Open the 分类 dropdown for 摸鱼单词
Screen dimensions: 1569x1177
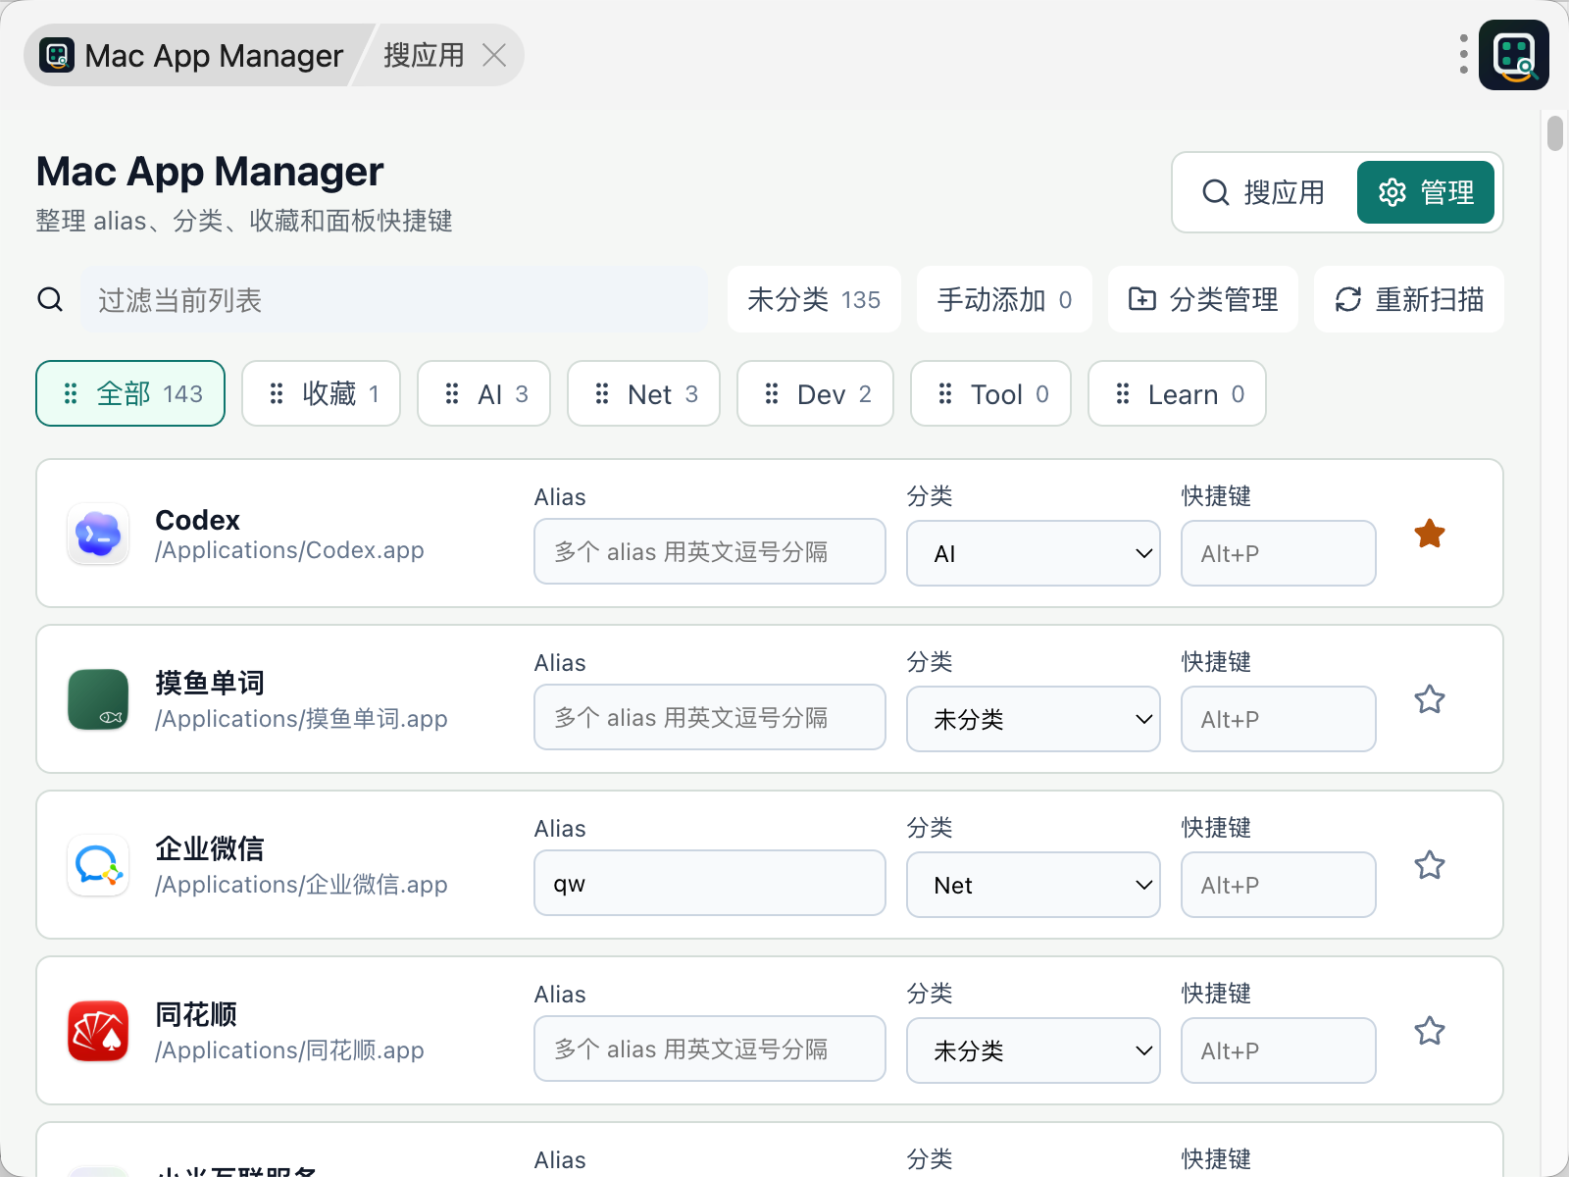[1034, 719]
